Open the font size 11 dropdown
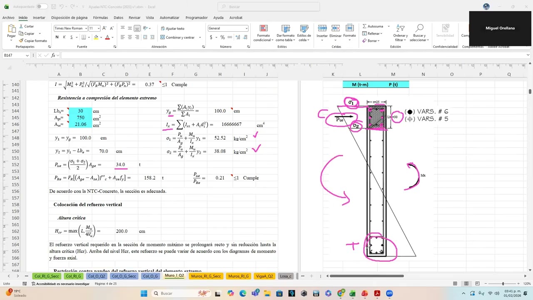533x300 pixels. [98, 28]
